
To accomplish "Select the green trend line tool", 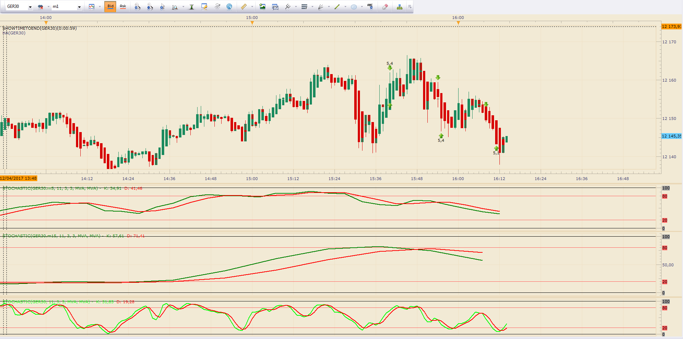I will [337, 7].
